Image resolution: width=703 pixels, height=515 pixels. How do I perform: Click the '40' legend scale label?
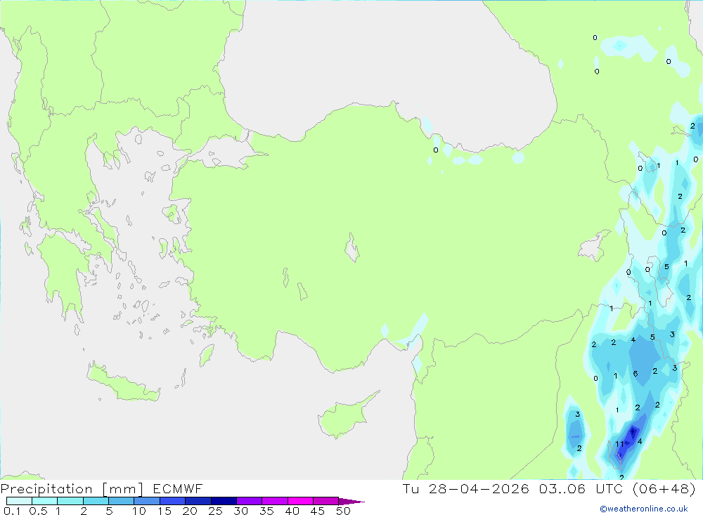pos(292,511)
